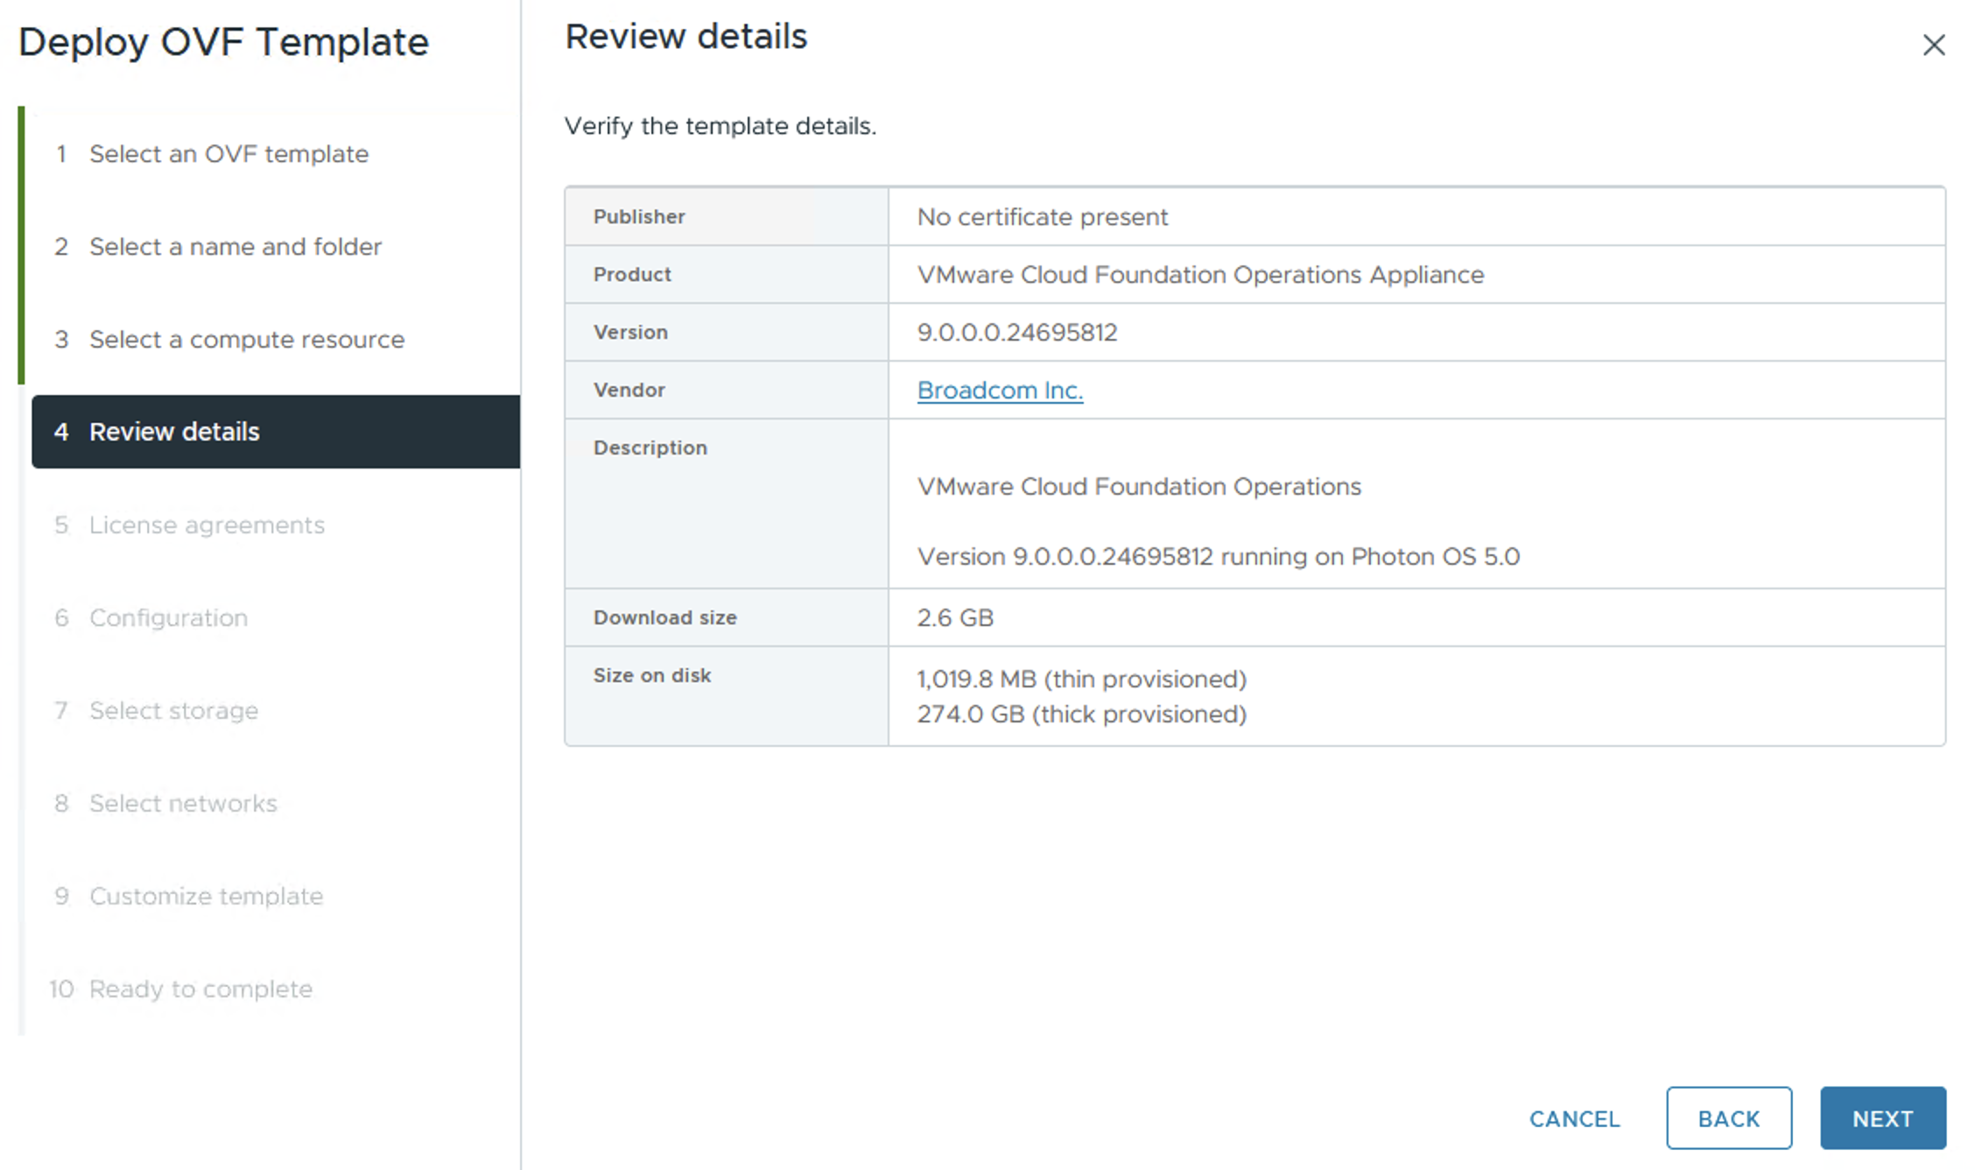Open the Broadcom Inc. vendor link
Screen dimensions: 1975x1170
[x=1000, y=390]
